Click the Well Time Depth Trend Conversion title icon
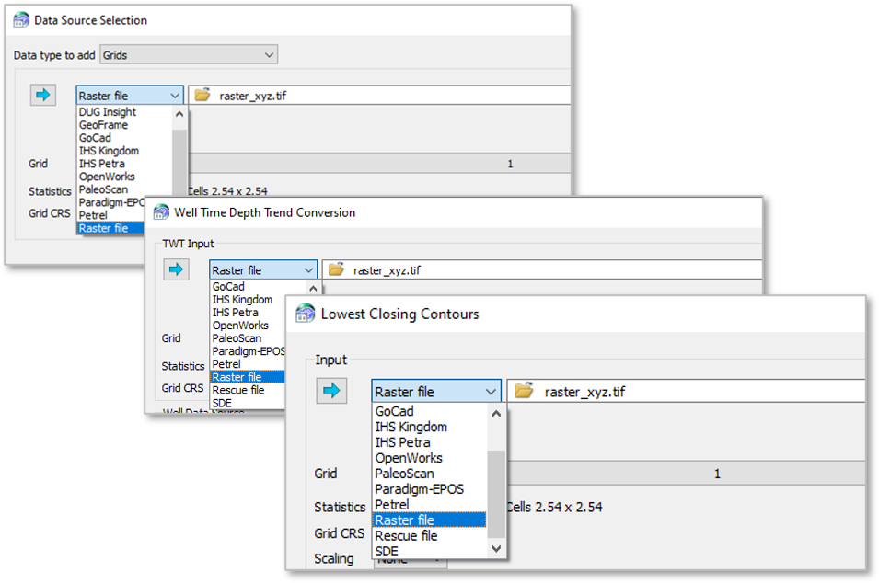 161,212
